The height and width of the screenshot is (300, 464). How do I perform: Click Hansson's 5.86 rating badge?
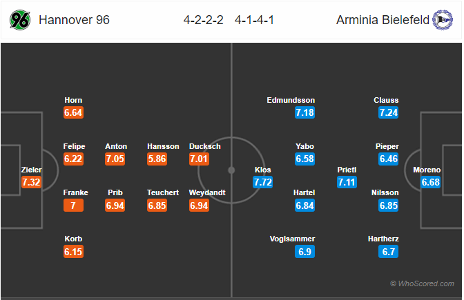click(x=157, y=159)
